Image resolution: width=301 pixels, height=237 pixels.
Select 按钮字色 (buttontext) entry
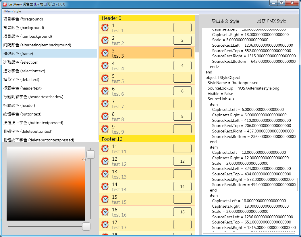pyautogui.click(x=50, y=114)
